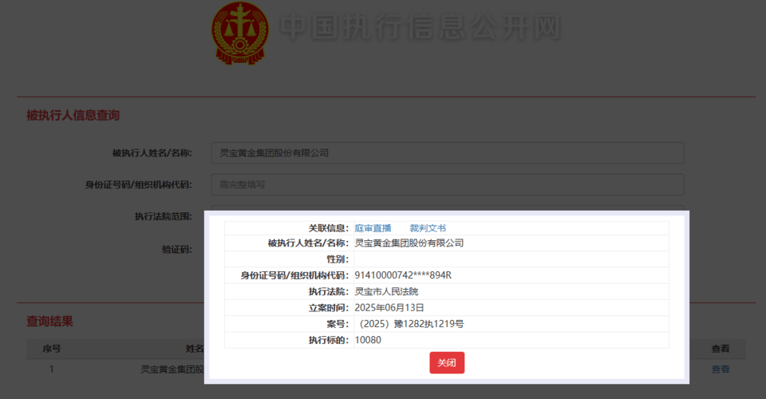Select company name 灵宝黄金集团股份有限公司 in dialog
This screenshot has width=766, height=399.
(x=409, y=243)
